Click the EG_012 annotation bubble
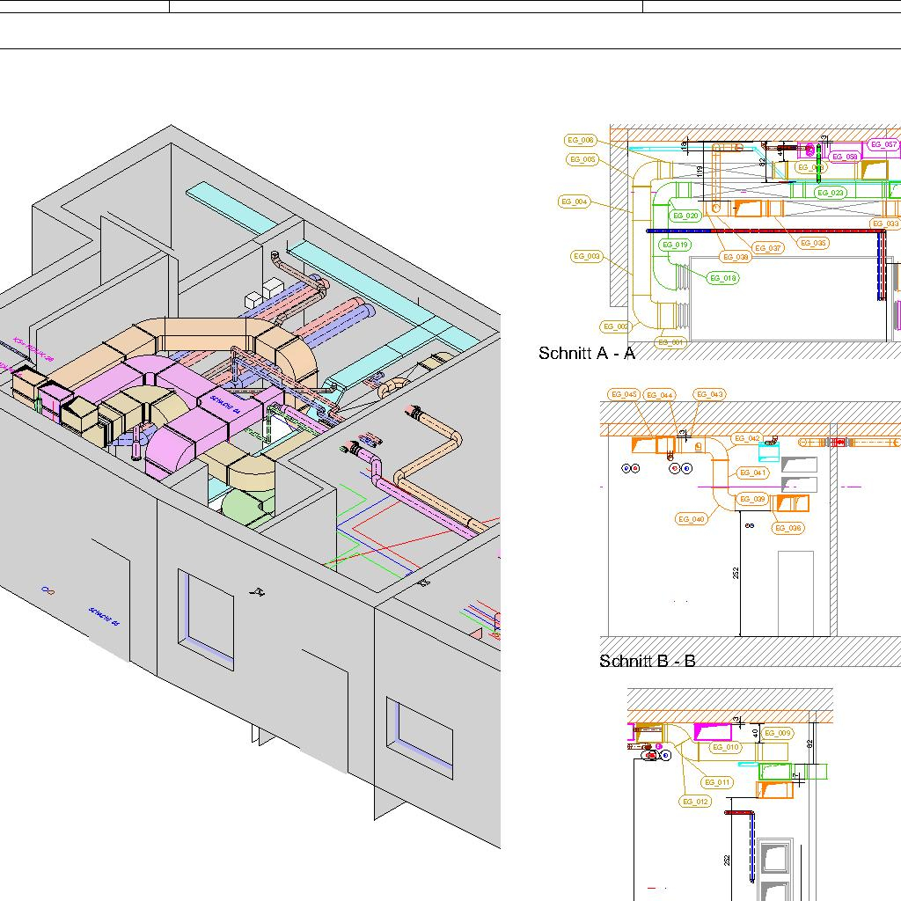 [x=695, y=802]
